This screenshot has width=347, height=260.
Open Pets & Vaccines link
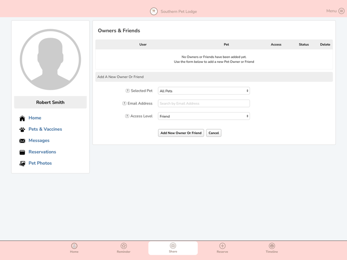click(45, 129)
